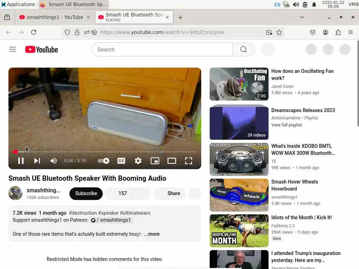Open Oscillating Fan video thumbnail
Viewport: 359px width, 269px height.
click(239, 84)
